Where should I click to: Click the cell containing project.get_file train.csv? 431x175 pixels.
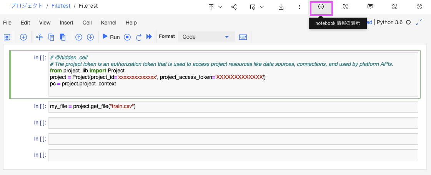(x=233, y=107)
